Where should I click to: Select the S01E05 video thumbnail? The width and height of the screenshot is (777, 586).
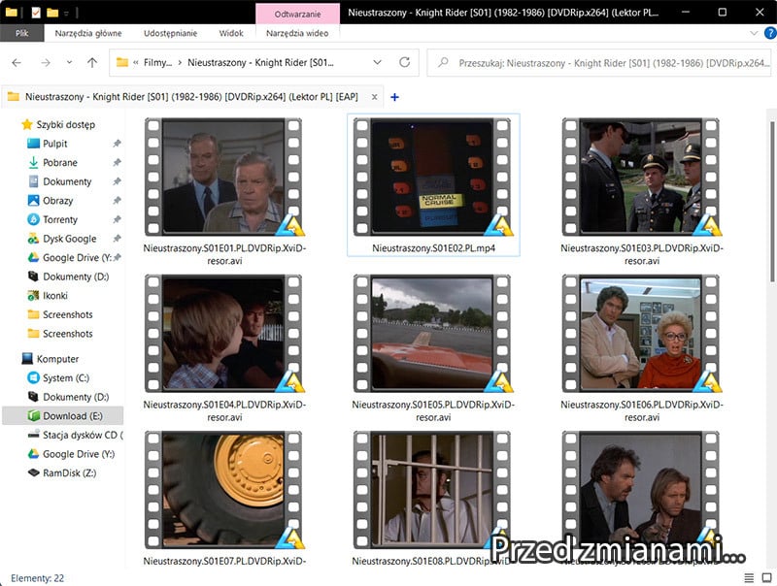point(432,334)
